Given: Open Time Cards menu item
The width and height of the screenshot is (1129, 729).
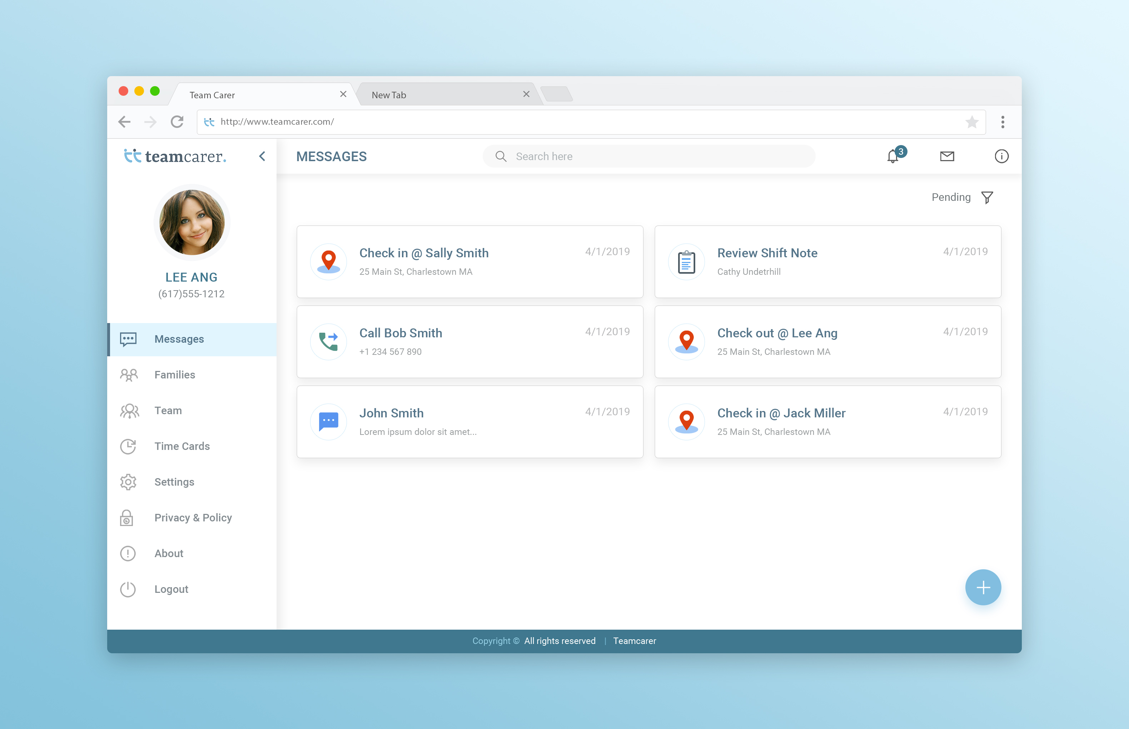Looking at the screenshot, I should [182, 446].
